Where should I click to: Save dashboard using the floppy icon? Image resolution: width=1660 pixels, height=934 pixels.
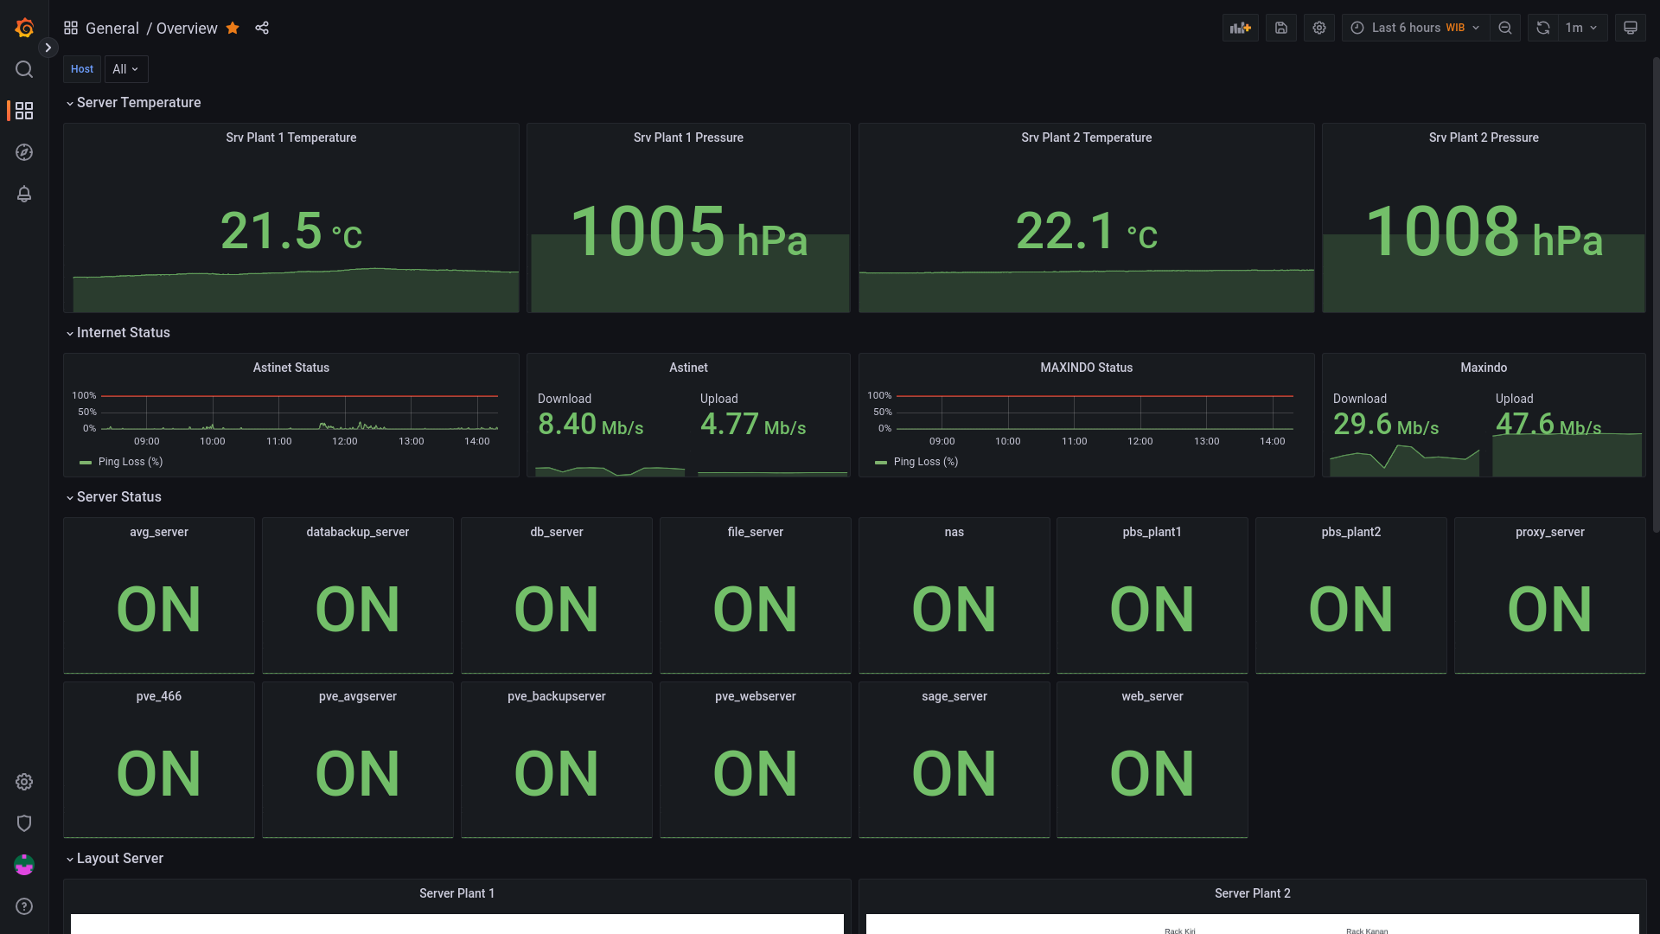(1281, 28)
